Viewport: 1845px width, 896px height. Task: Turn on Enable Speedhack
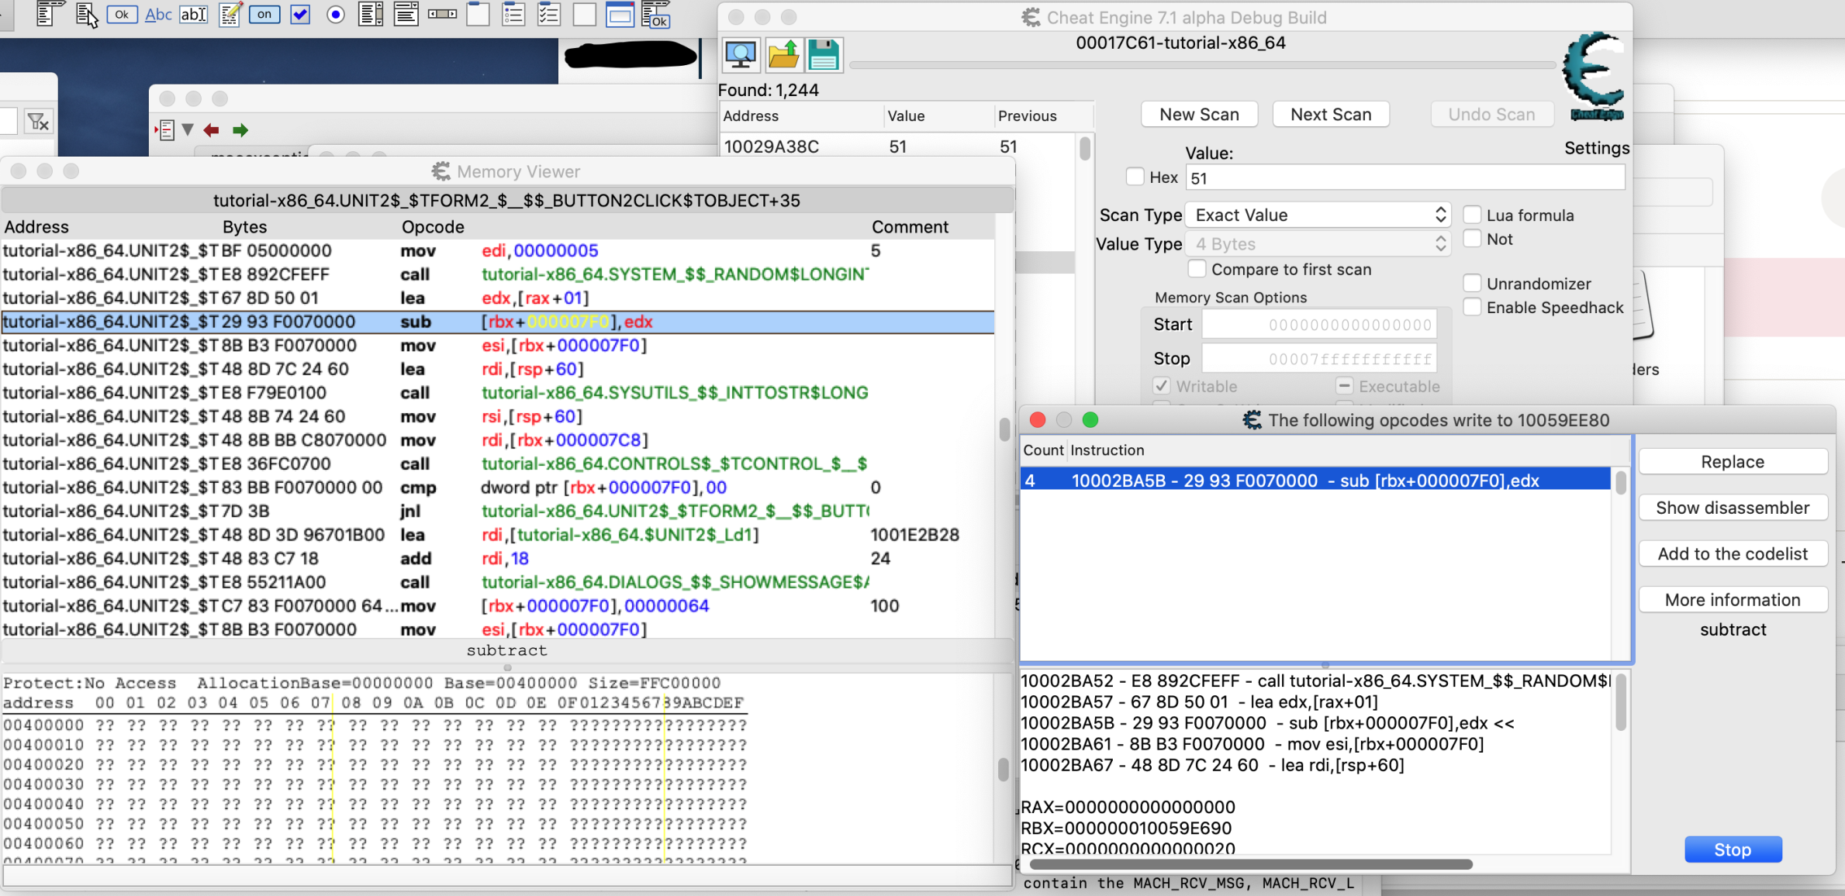point(1472,307)
